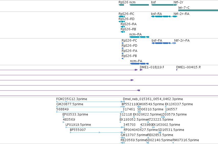Click the EK020622.5prime EST label
The height and width of the screenshot is (144, 218).
click(147, 114)
